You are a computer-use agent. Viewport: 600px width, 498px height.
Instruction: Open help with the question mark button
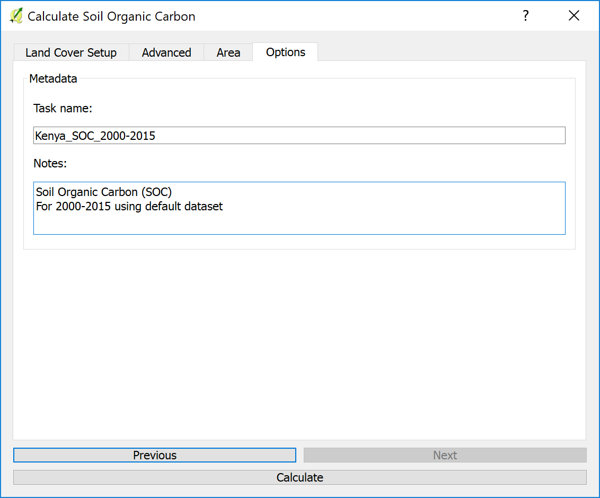point(525,16)
